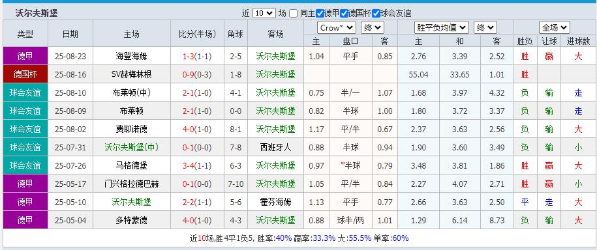This screenshot has width=597, height=250.
Task: Click the 1-3(1-1) score on 25-08-23
Action: click(x=197, y=57)
